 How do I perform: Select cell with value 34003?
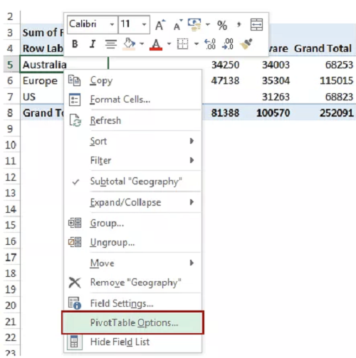click(x=276, y=65)
